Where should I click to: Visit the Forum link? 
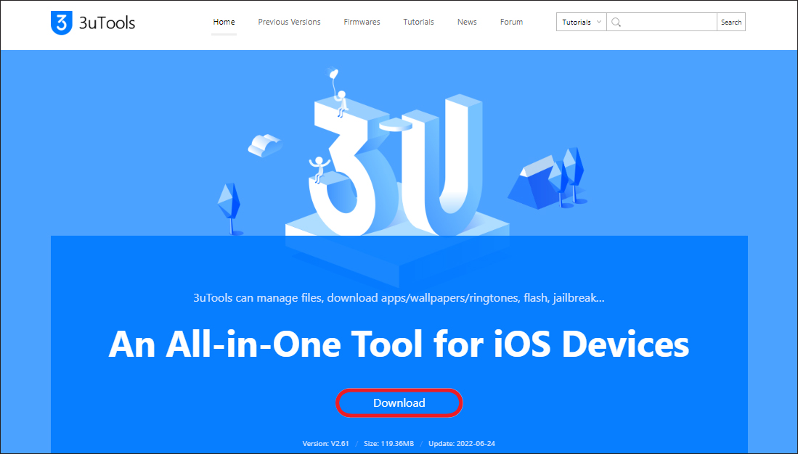511,22
